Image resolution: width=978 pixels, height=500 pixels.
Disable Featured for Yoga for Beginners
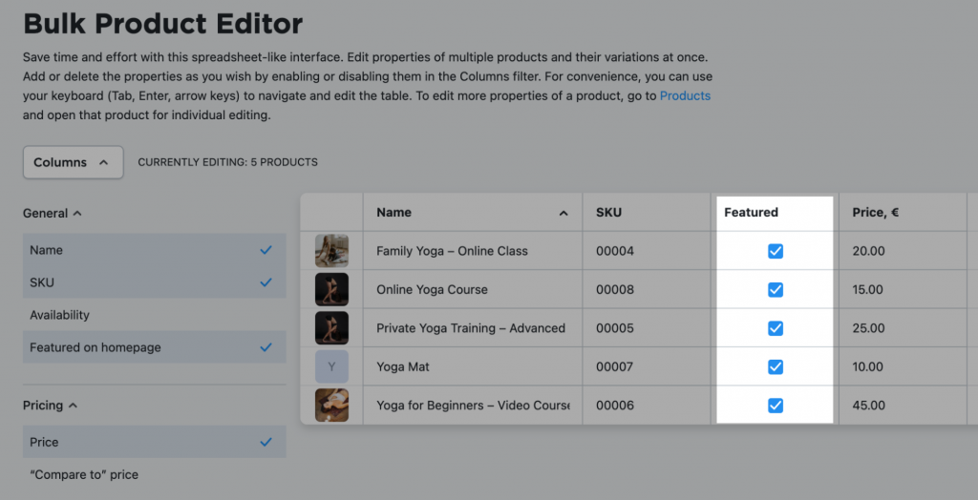point(776,406)
